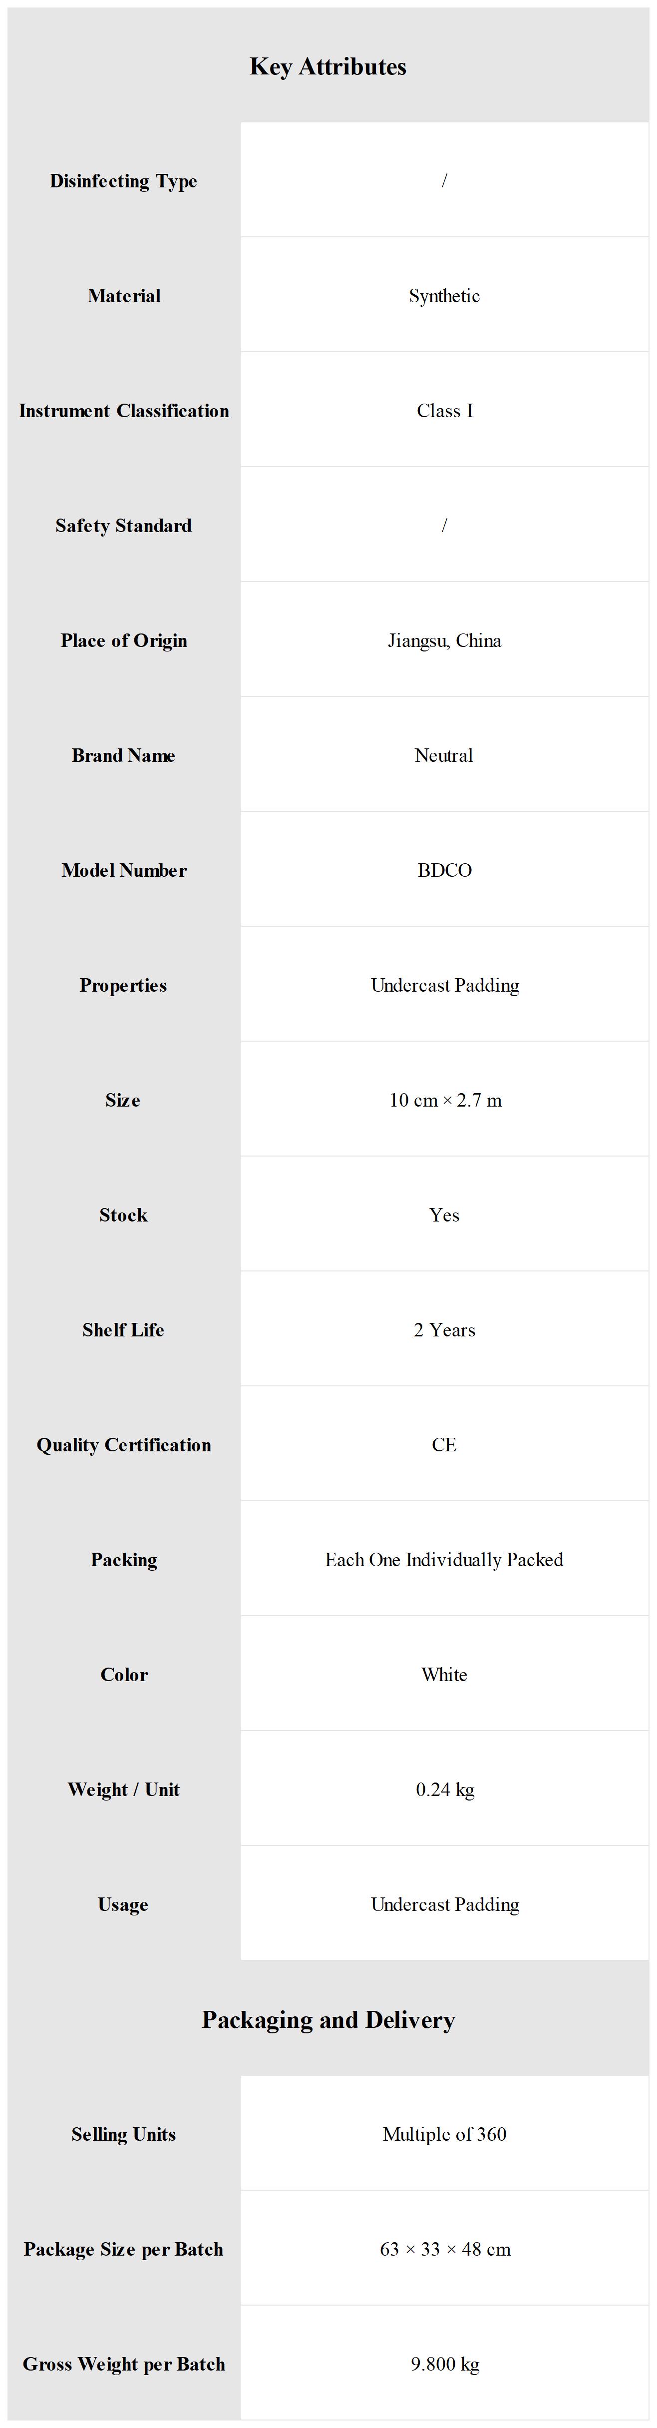
Task: Click the 0.24 kg weight value
Action: (444, 1790)
